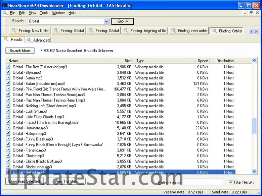262x196 pixels.
Task: Toggle the Filter Results checkbox
Action: [231, 182]
